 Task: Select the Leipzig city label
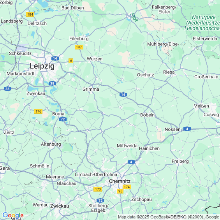point(42,66)
